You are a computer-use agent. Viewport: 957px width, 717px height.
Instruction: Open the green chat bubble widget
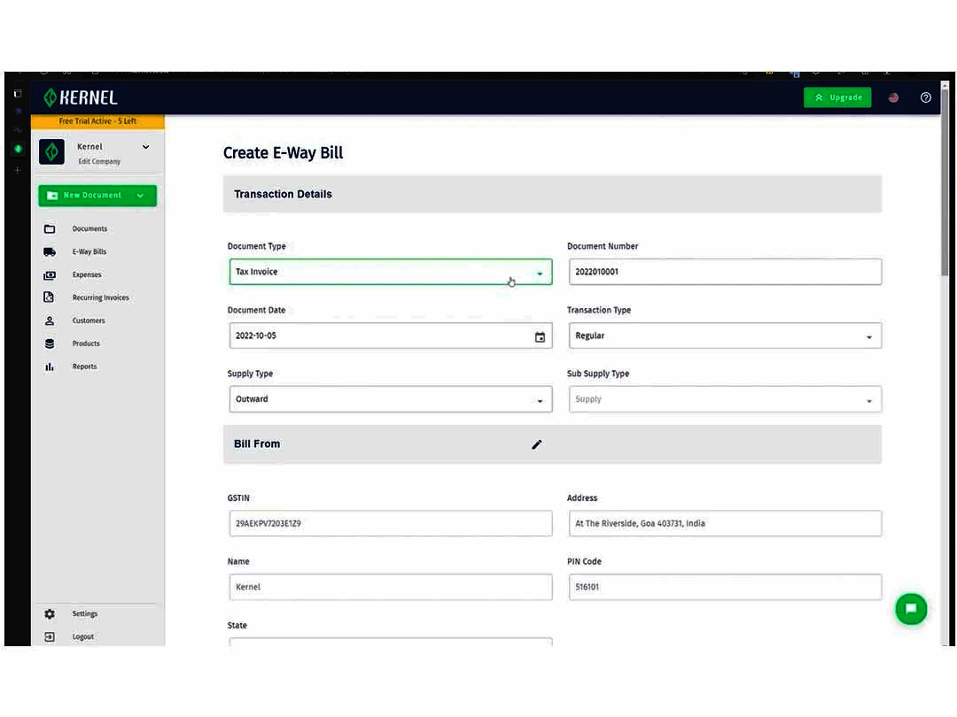tap(911, 608)
